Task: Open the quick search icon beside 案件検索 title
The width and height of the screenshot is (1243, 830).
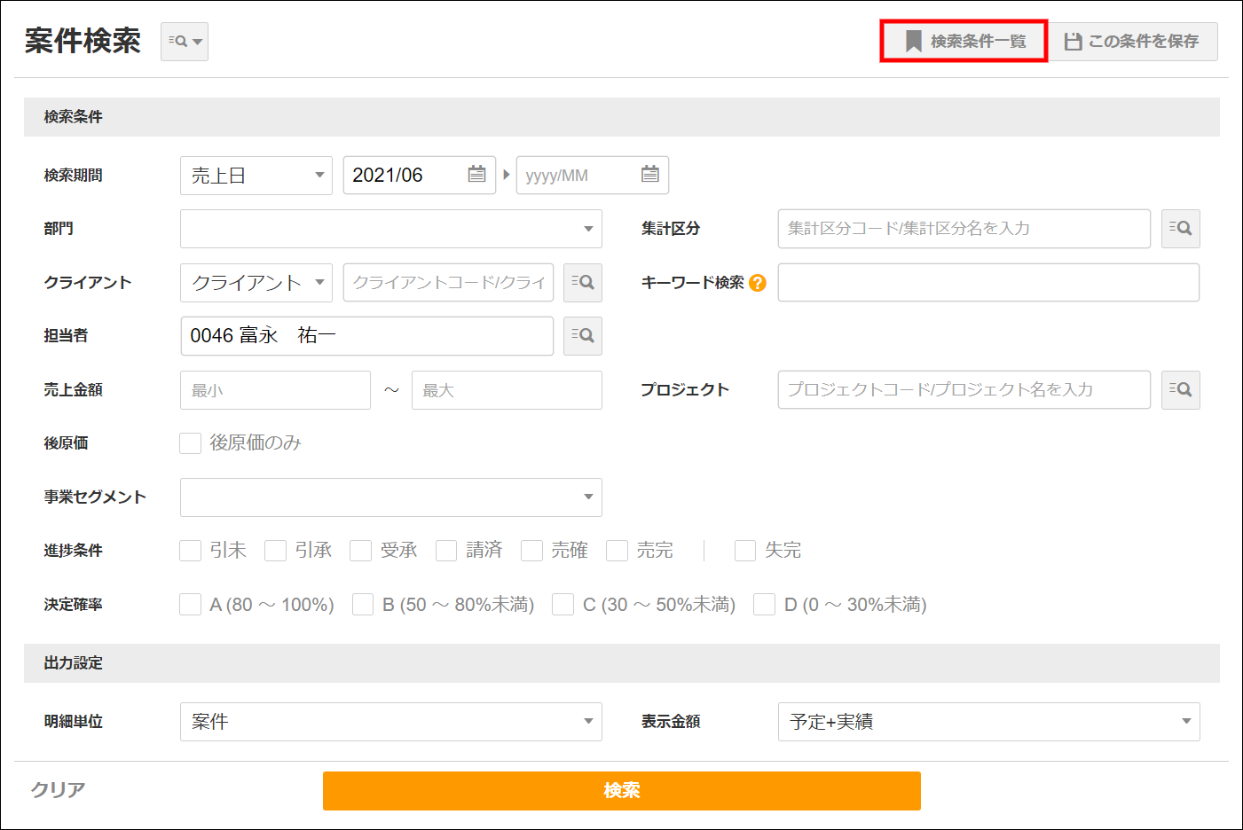Action: (x=184, y=41)
